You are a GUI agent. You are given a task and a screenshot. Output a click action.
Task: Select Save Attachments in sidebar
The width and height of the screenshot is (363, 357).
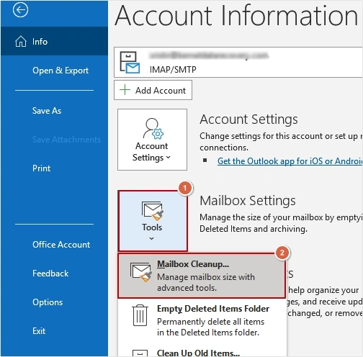(x=54, y=140)
